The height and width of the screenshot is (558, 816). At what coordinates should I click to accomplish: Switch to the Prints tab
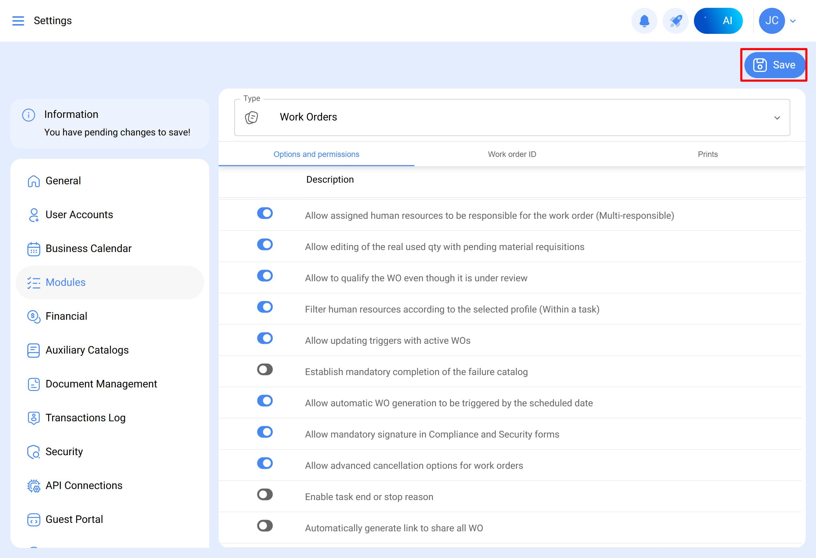(708, 154)
